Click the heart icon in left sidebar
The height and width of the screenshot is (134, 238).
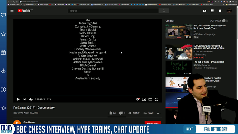coord(3,15)
